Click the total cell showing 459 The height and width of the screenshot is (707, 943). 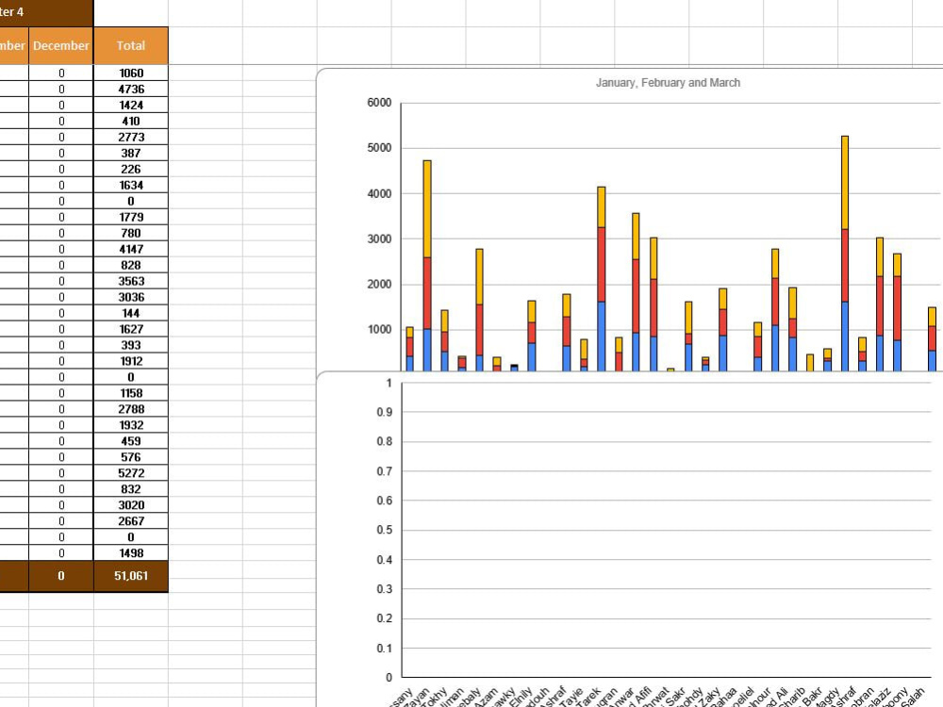(130, 440)
